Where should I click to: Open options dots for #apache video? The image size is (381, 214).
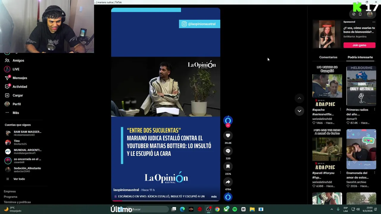341,110
